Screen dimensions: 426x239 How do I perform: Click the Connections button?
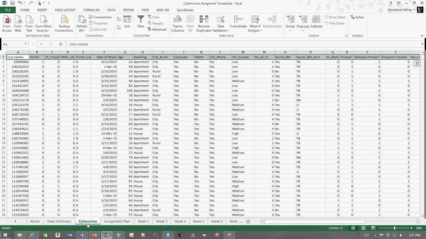[x=100, y=17]
